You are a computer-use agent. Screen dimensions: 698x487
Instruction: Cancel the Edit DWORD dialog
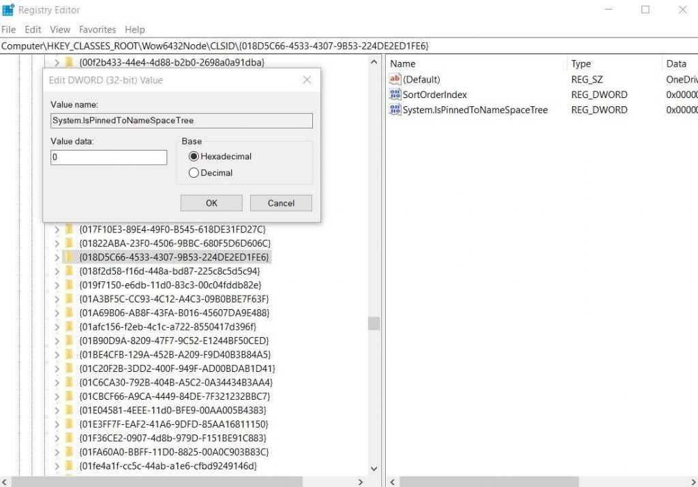[281, 202]
